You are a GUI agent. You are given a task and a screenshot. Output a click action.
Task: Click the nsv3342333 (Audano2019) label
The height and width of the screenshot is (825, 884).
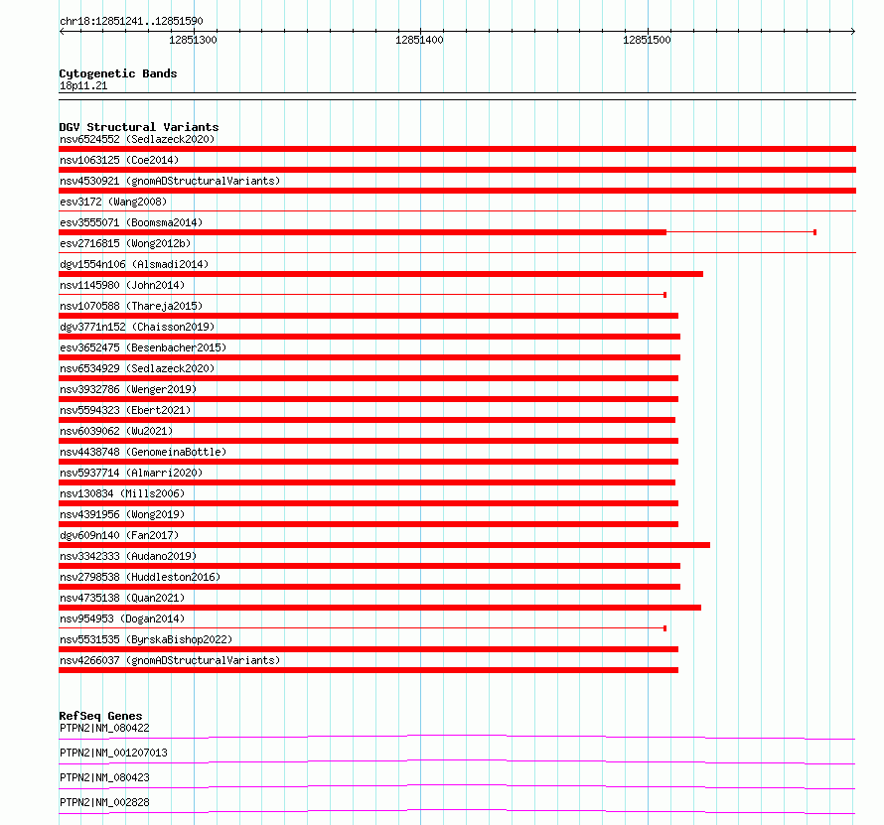point(128,556)
